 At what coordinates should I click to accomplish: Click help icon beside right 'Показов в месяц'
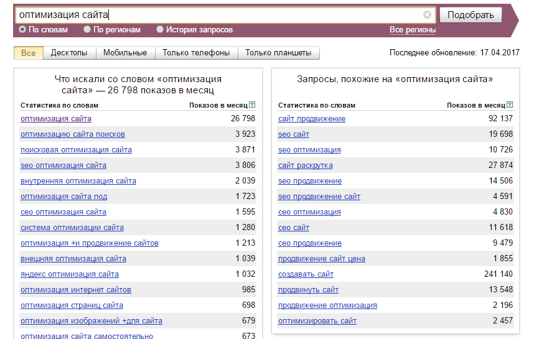point(510,105)
